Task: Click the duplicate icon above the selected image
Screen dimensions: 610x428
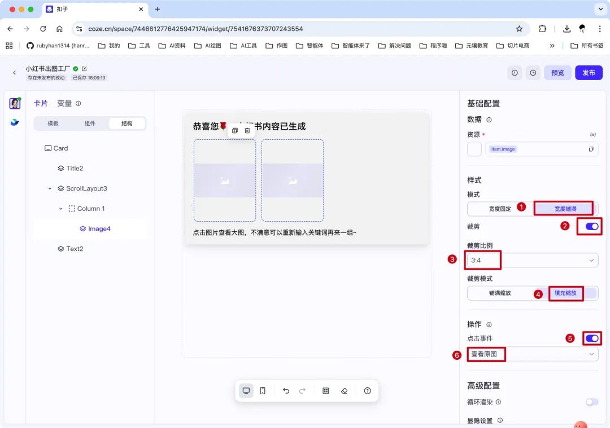Action: click(x=234, y=130)
